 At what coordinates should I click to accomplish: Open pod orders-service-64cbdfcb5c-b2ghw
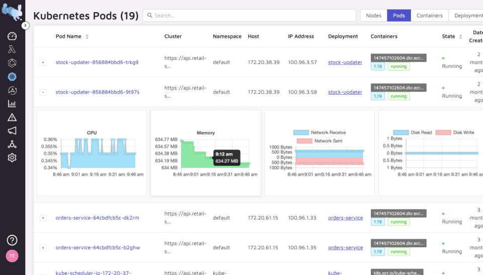point(98,248)
